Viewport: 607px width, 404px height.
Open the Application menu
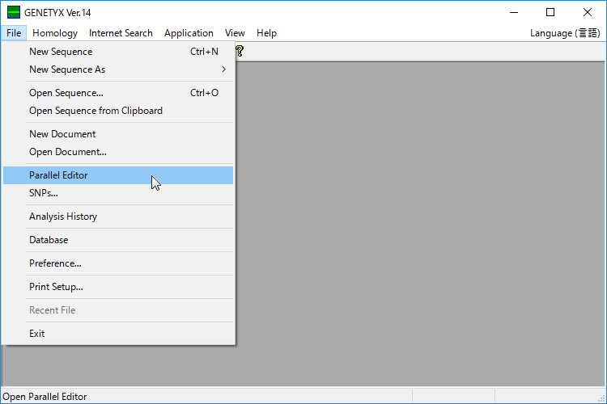click(x=189, y=33)
